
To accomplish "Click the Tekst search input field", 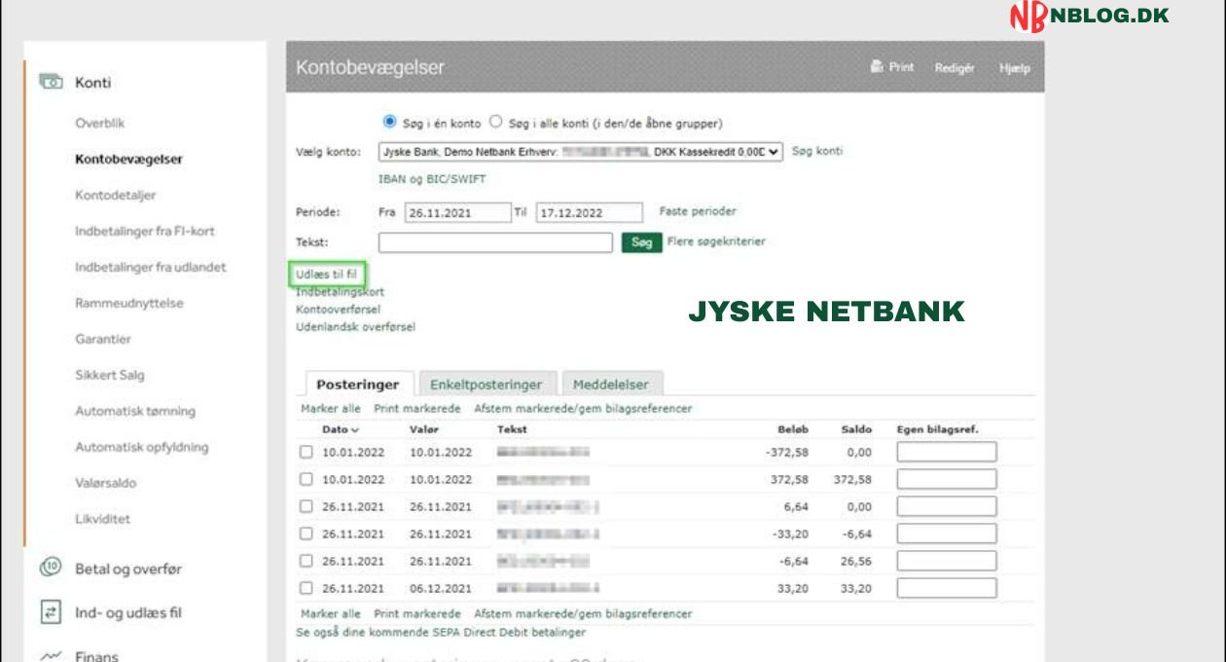I will coord(495,242).
